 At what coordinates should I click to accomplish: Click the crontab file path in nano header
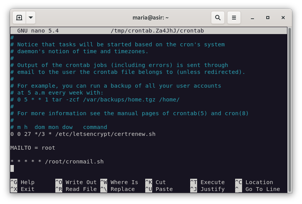(x=157, y=31)
